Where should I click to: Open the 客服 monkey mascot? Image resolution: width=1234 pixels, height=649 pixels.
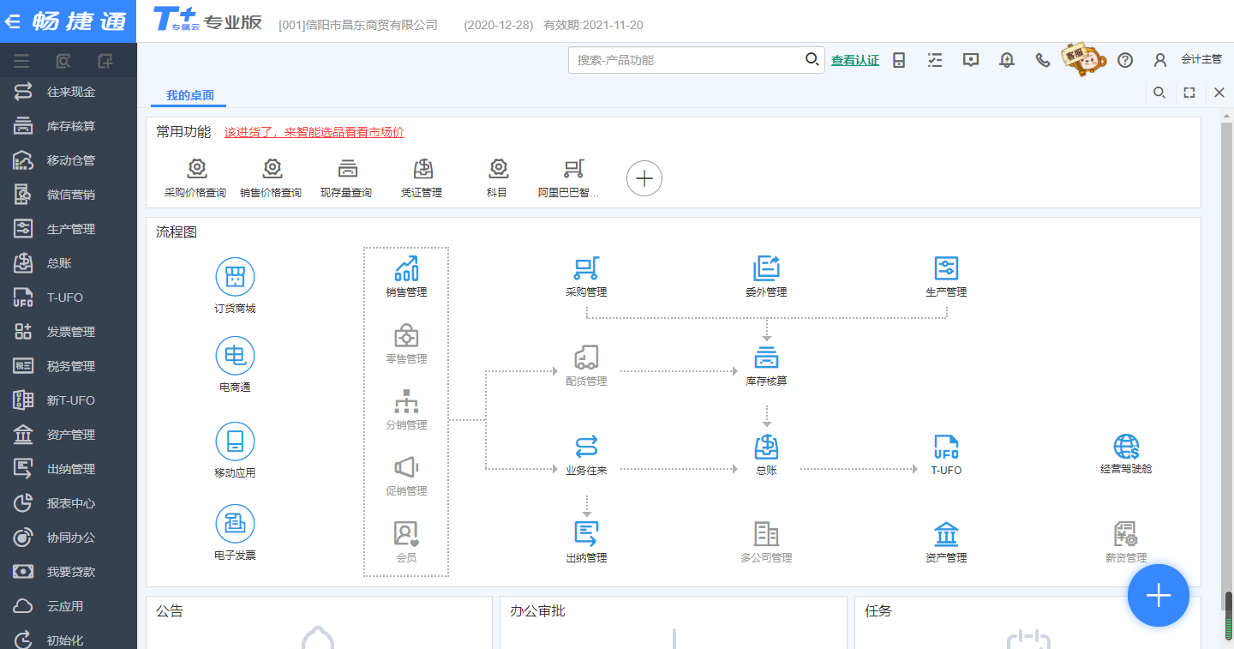pyautogui.click(x=1082, y=60)
